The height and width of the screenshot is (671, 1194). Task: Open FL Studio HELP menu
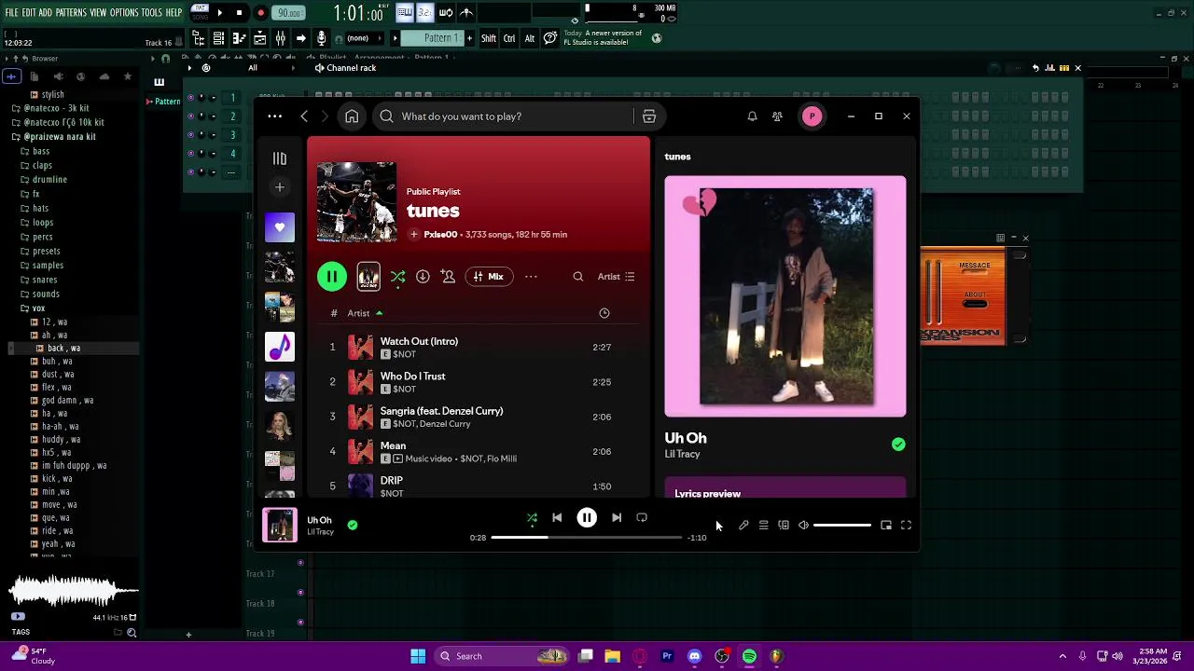[x=174, y=13]
